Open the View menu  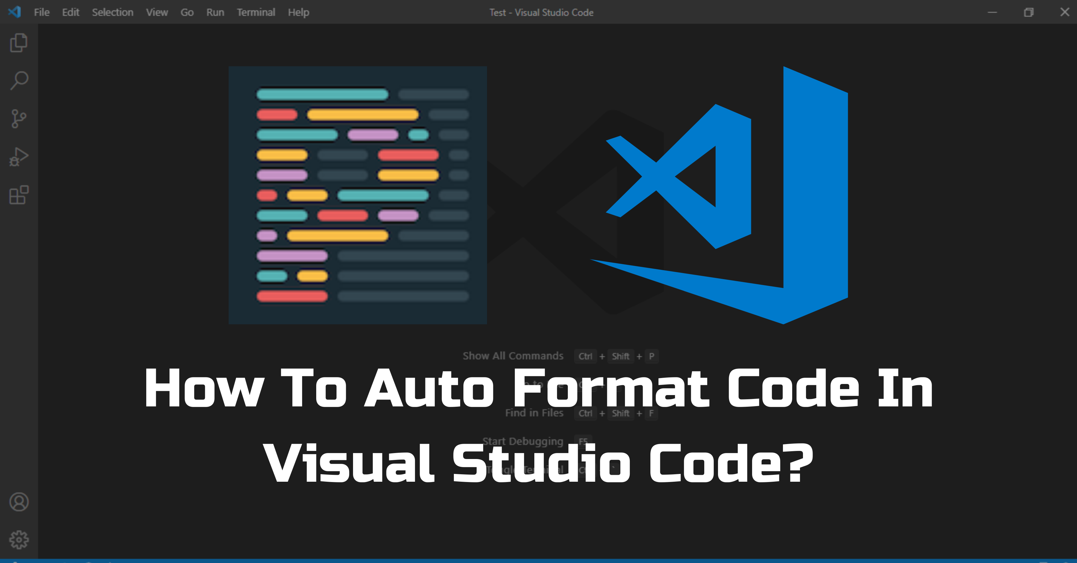(157, 12)
